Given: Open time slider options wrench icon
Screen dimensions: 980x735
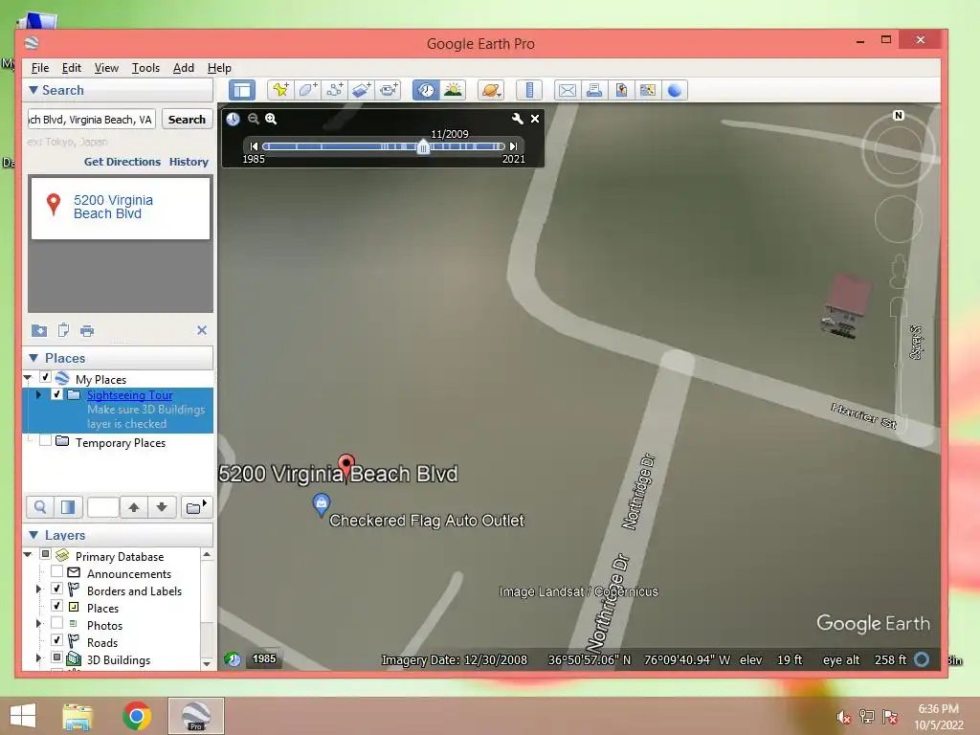Looking at the screenshot, I should 517,119.
